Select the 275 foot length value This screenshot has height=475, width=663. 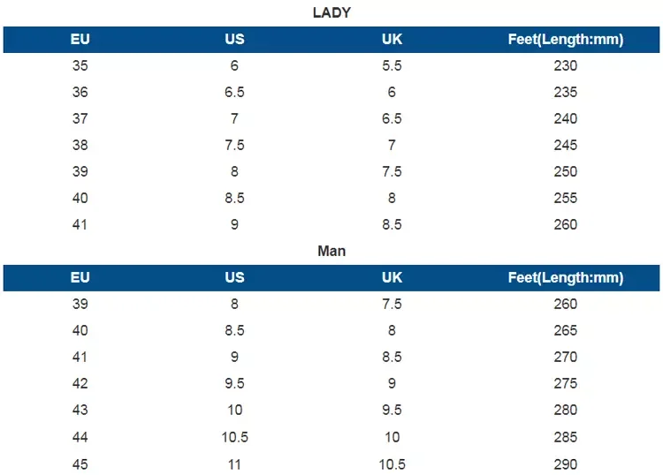[x=566, y=383]
